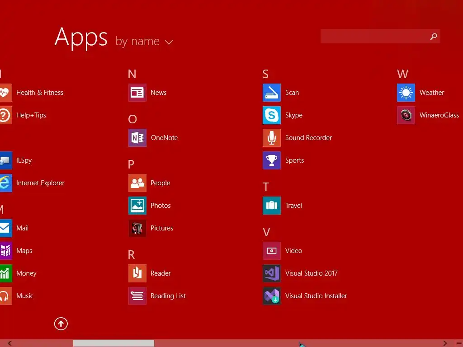
Task: Click the 'WinaeroGlass' label text
Action: tap(439, 115)
